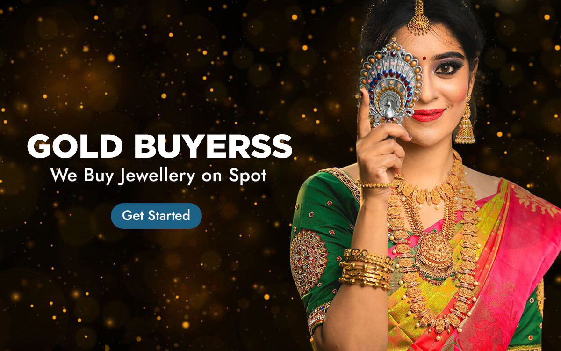The height and width of the screenshot is (351, 561).
Task: Click the GOLD BUYERSS headline text
Action: coord(159,147)
